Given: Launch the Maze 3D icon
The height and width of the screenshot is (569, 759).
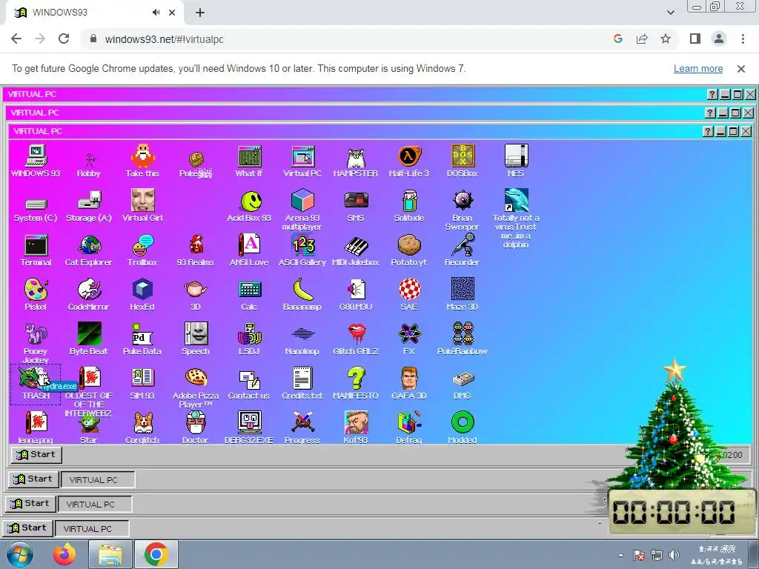Looking at the screenshot, I should tap(463, 294).
